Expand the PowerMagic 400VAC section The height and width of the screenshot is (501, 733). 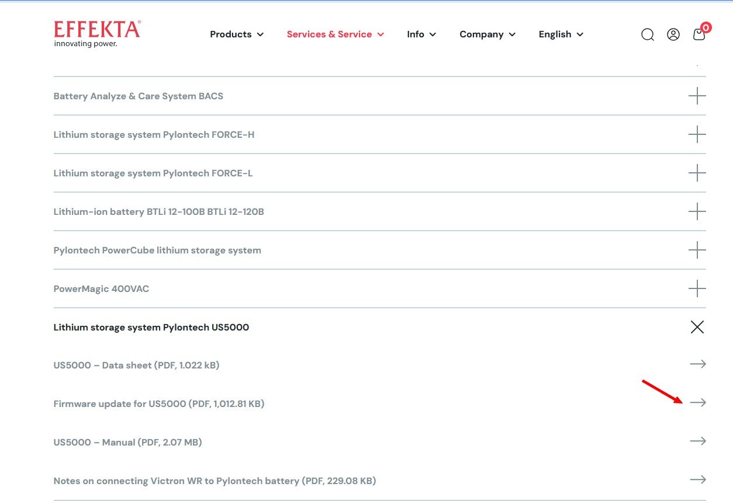(697, 288)
